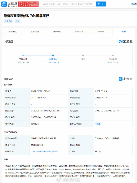Image resolution: width=137 pixels, height=183 pixels.
Task: Click application number CN202180017414.3
Action: (x=41, y=91)
